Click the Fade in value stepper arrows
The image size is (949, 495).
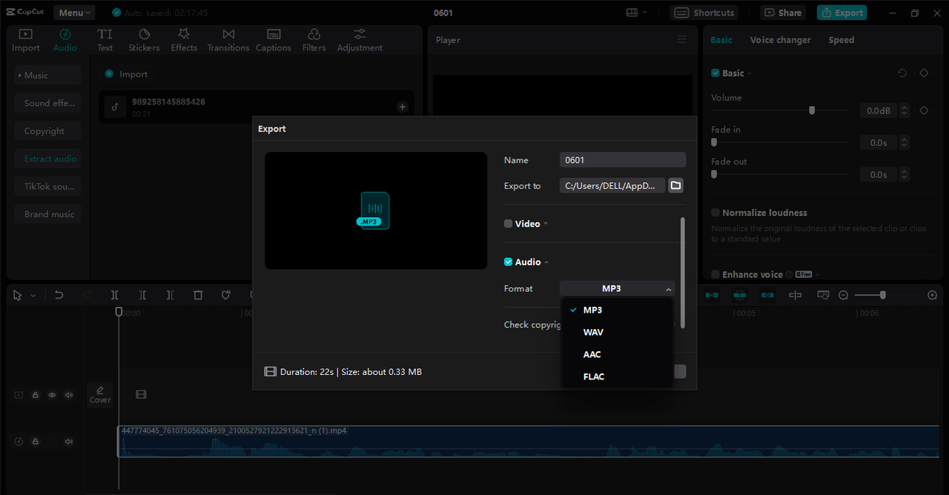[904, 142]
